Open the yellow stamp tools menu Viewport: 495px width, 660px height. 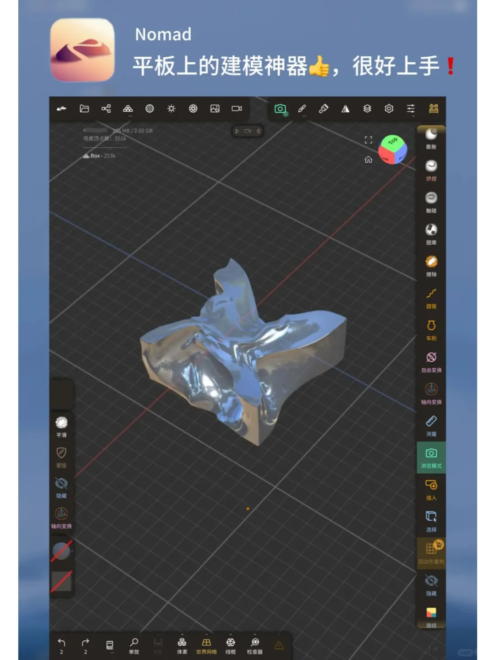(x=434, y=109)
